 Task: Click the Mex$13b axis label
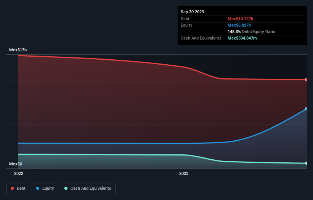point(18,50)
